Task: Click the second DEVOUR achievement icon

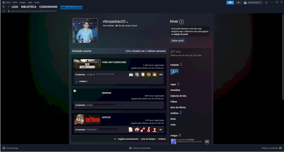Action: pos(137,130)
